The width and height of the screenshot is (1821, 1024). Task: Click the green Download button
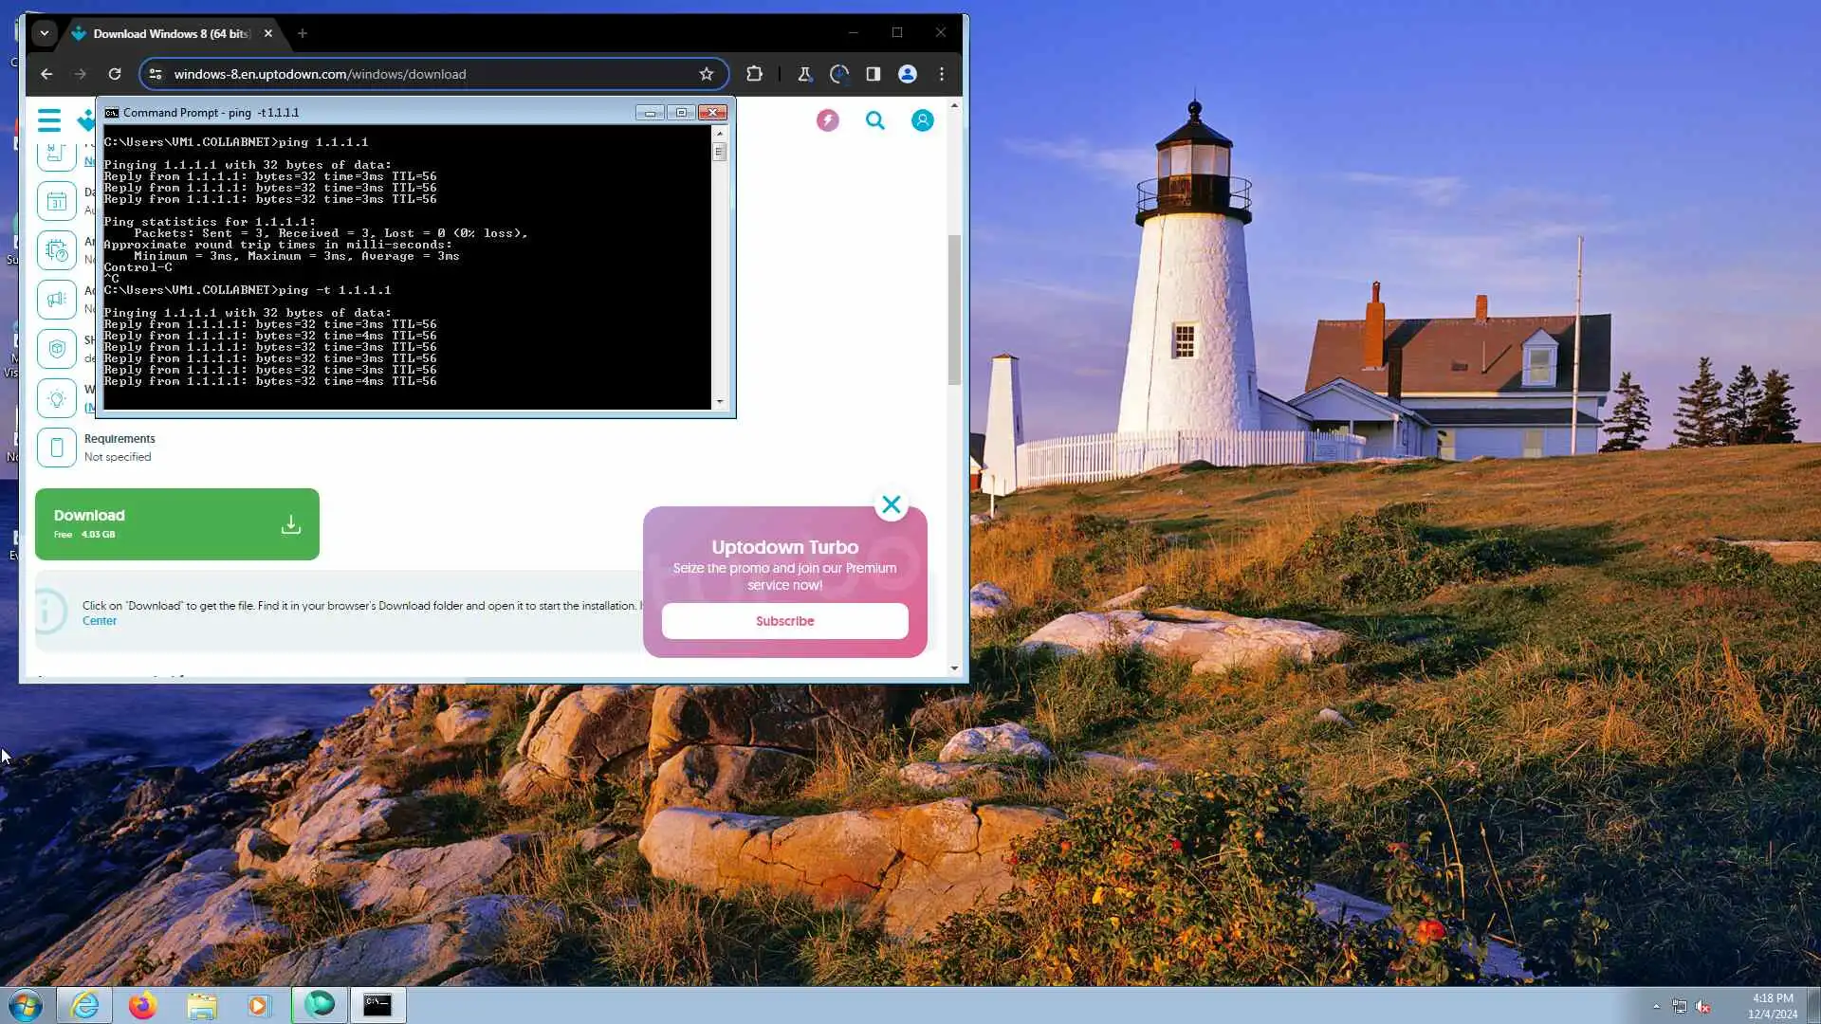click(x=176, y=523)
